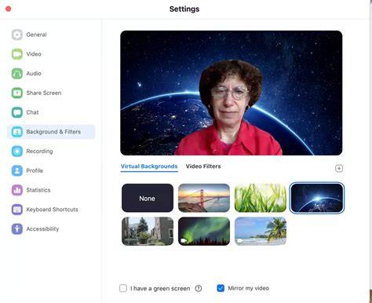This screenshot has width=372, height=303.
Task: Open the Recording icon
Action: click(17, 151)
